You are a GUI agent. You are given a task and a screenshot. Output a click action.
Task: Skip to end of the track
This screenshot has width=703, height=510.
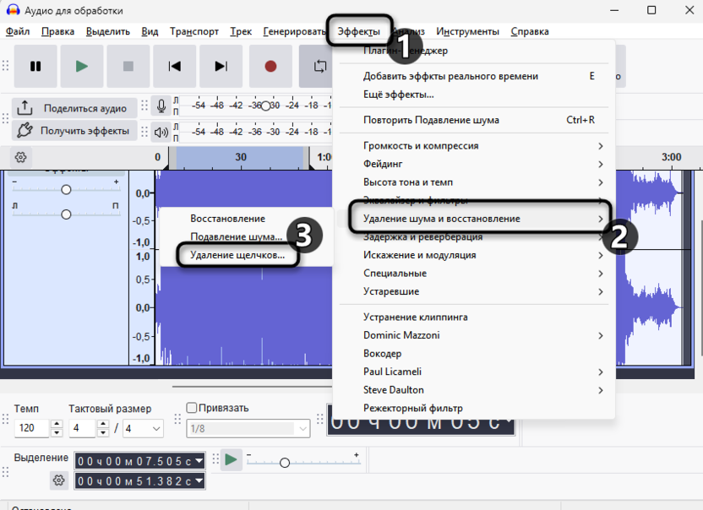(221, 66)
